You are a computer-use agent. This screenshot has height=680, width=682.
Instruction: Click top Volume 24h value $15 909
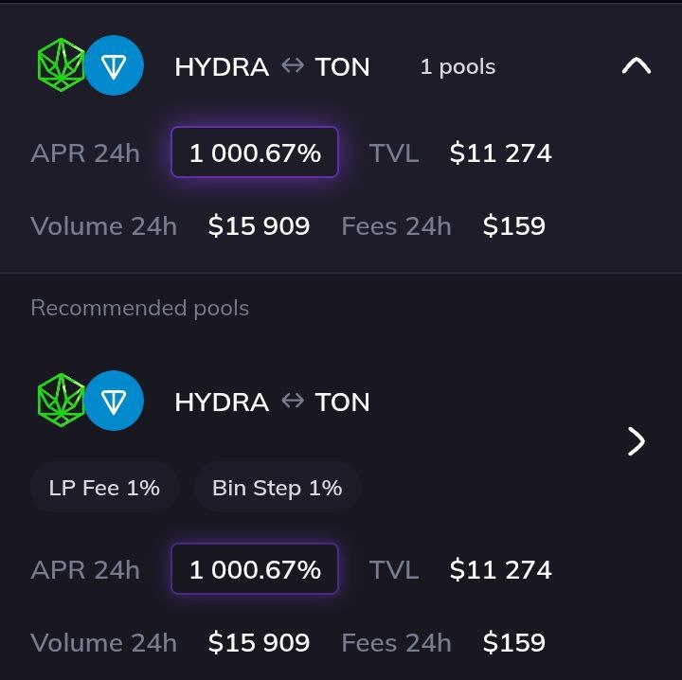click(259, 225)
